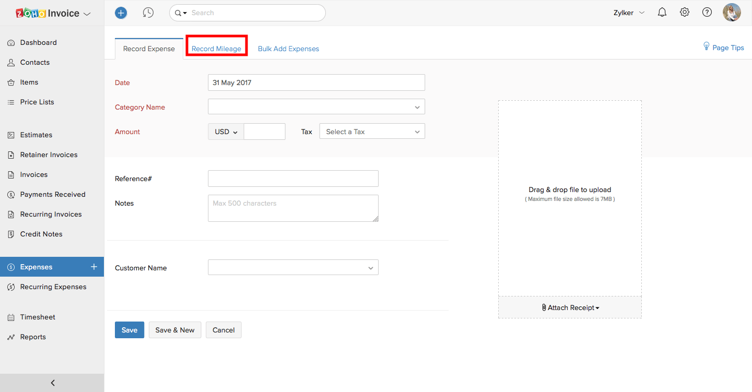This screenshot has width=752, height=392.
Task: Open Recurring Invoices in the sidebar
Action: [51, 214]
